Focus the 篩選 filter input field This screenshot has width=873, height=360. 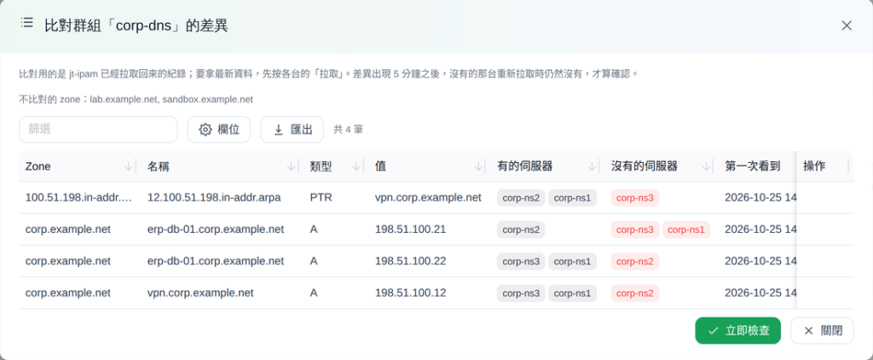(x=99, y=130)
